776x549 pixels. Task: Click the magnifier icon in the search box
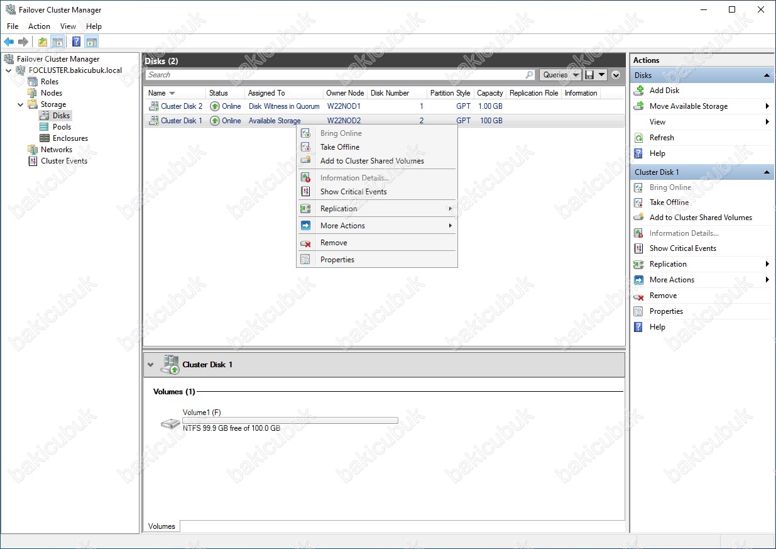click(x=530, y=75)
